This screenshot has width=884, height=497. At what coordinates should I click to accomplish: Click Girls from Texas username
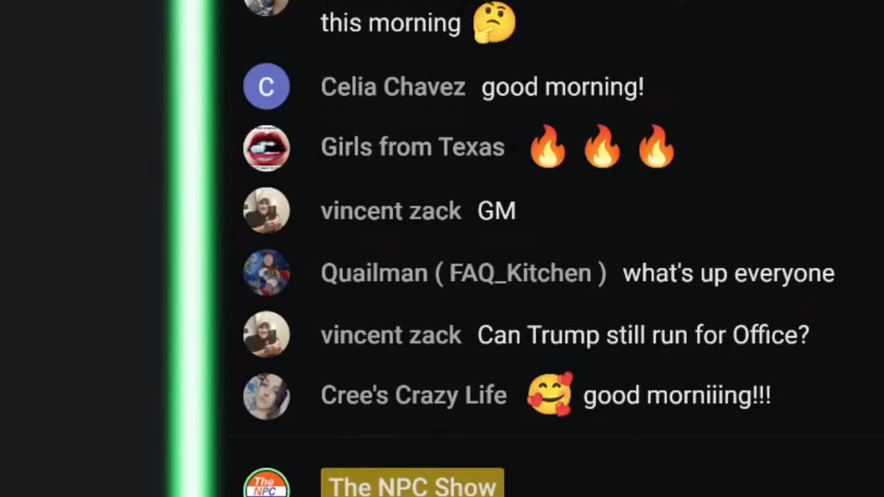point(413,147)
